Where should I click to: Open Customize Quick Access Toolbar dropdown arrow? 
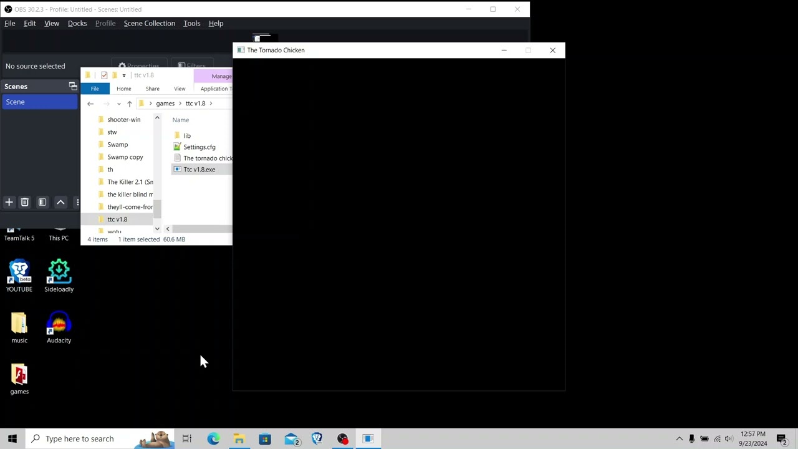pos(123,75)
